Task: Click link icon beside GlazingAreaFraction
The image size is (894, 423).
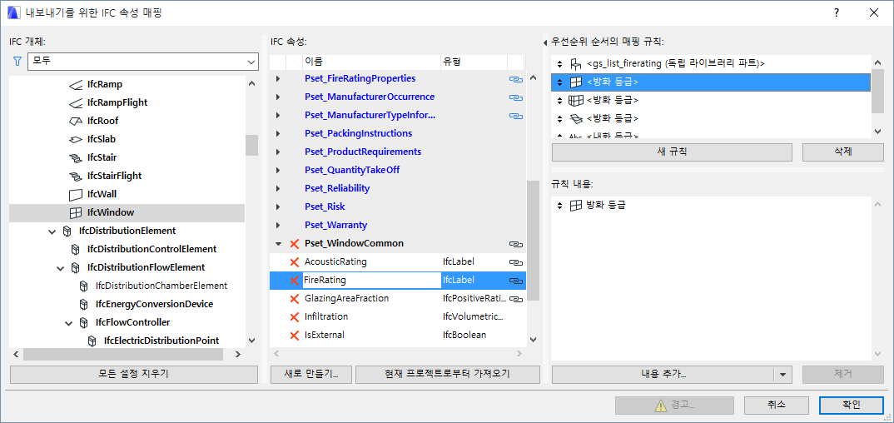Action: coord(516,299)
